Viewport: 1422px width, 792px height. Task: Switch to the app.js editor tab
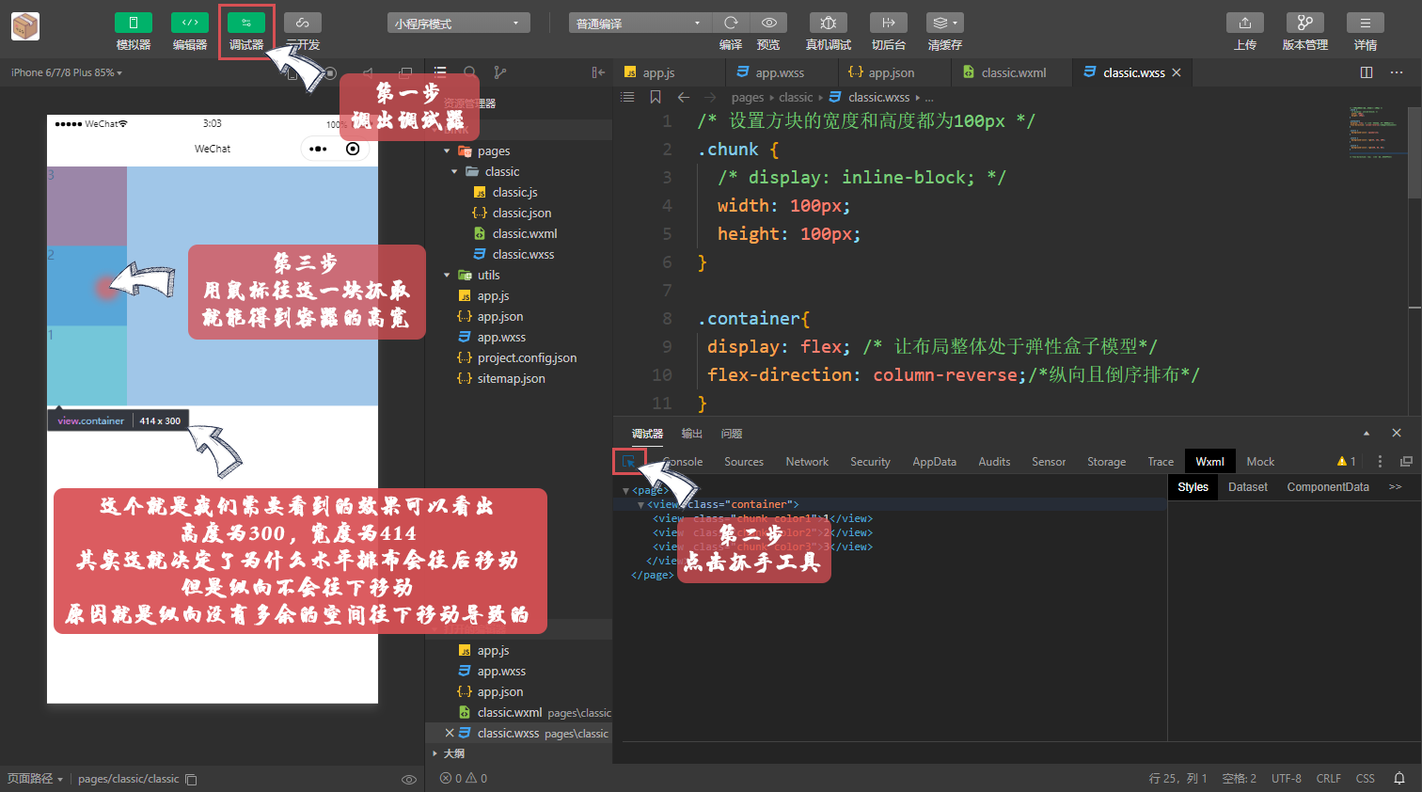pos(658,72)
